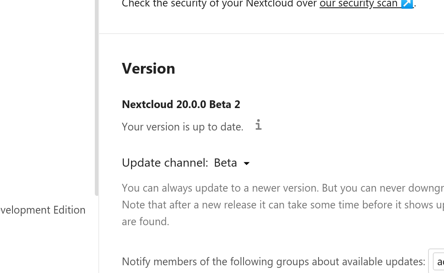Screen dimensions: 444x273
Task: Click the scrollbar track below the handle
Action: pos(97,235)
